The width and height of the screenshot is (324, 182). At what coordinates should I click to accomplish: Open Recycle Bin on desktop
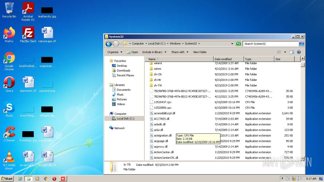click(x=9, y=10)
